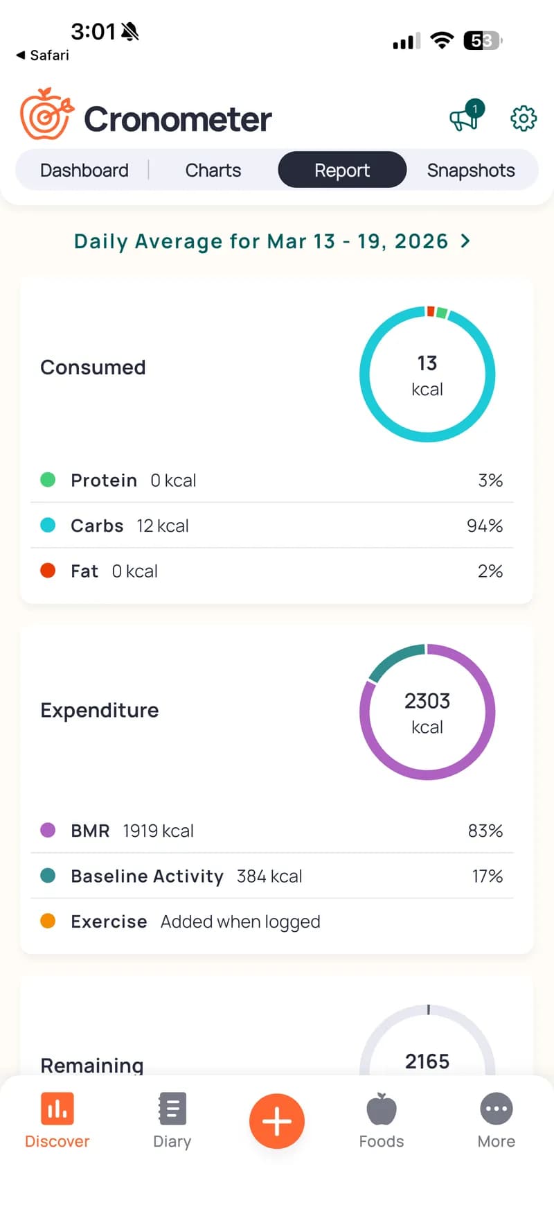The width and height of the screenshot is (554, 1205).
Task: Tap the Consumed 13 kcal ring chart
Action: [x=427, y=374]
